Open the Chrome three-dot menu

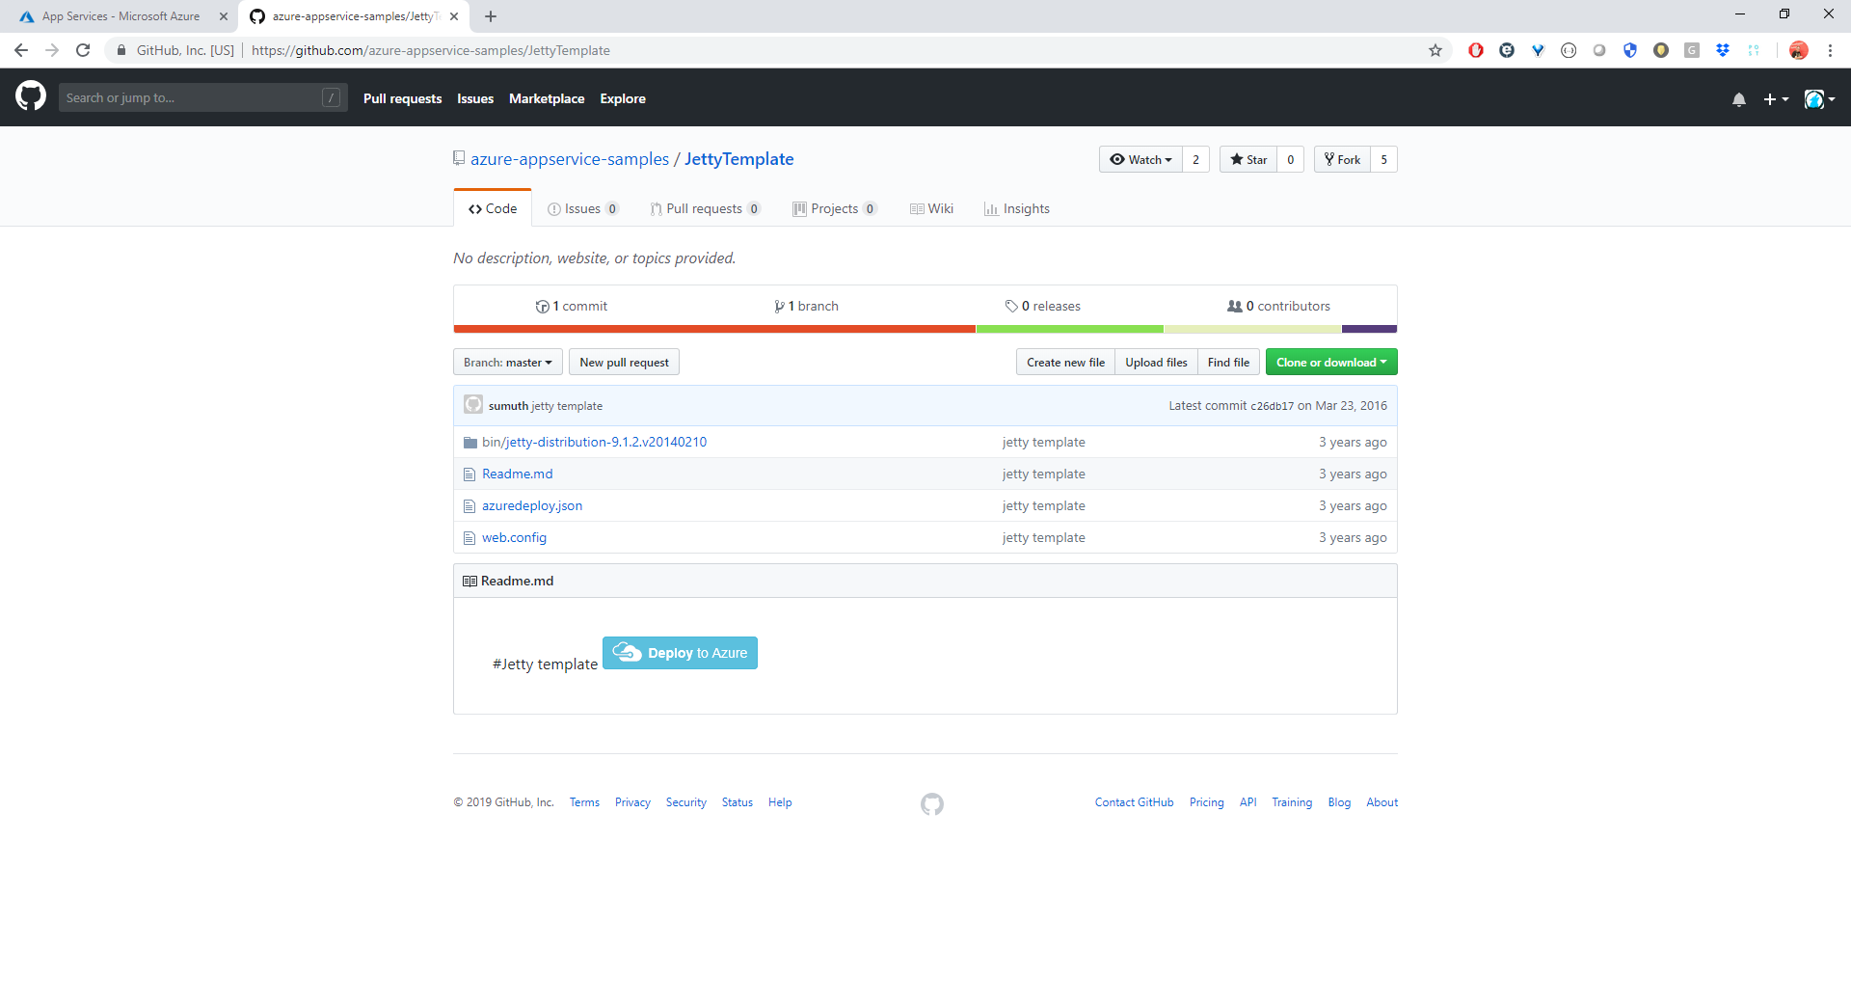click(1830, 50)
